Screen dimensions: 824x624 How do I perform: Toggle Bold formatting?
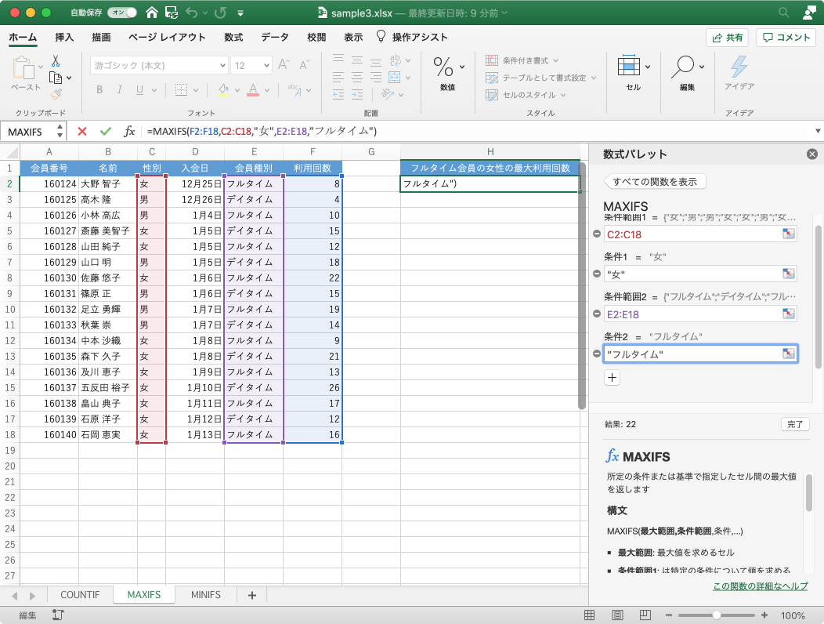tap(99, 90)
